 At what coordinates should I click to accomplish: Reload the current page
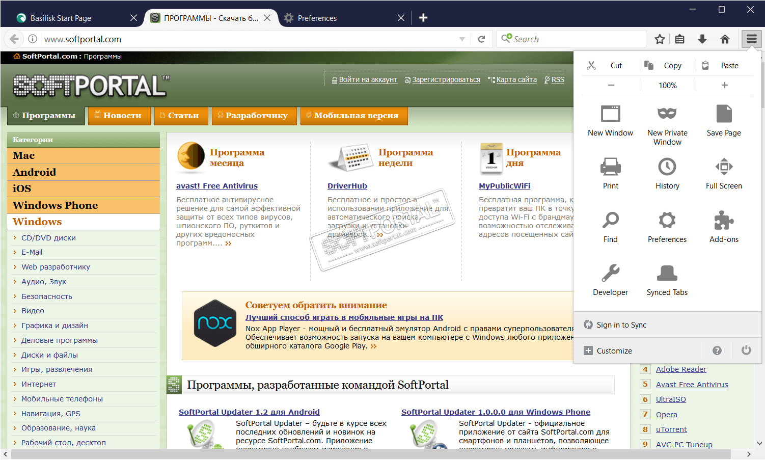(x=481, y=39)
